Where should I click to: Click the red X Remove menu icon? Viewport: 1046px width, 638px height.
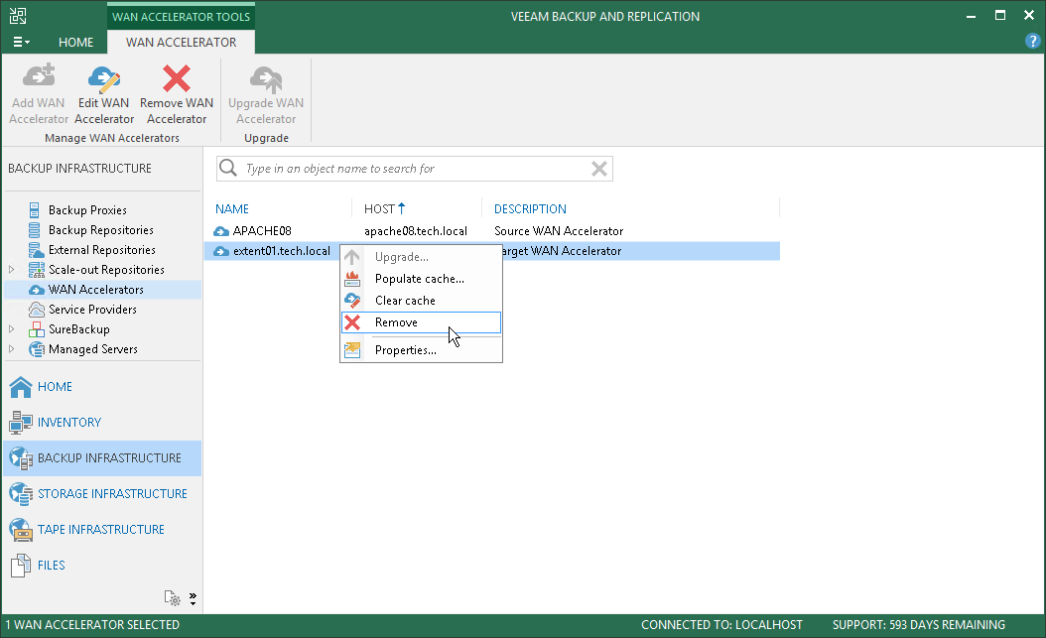[x=352, y=322]
